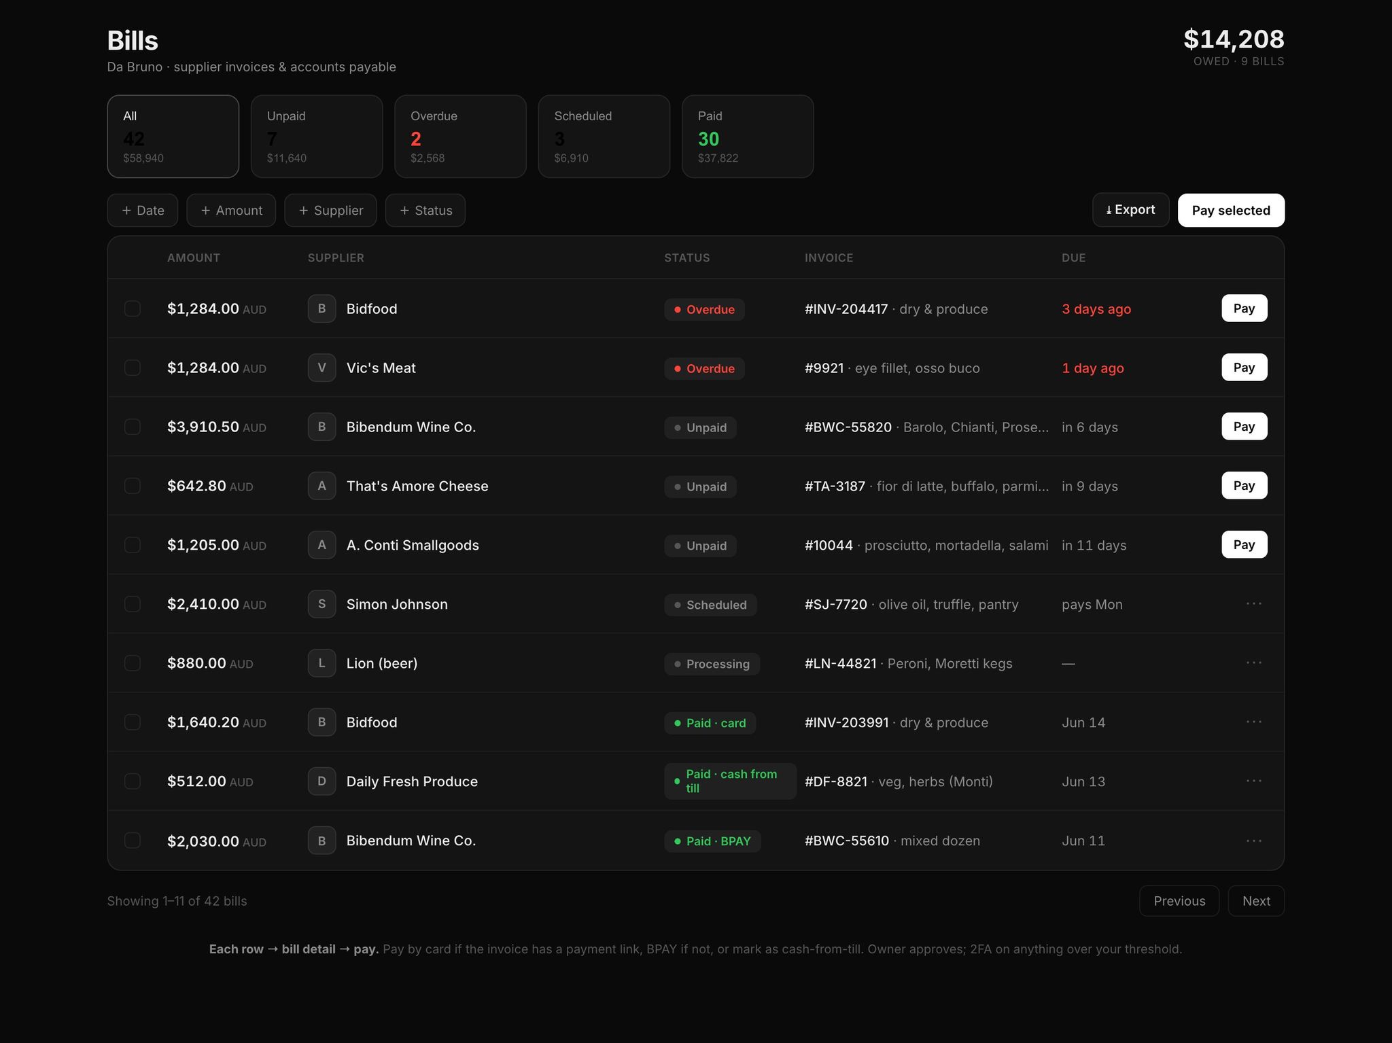This screenshot has width=1392, height=1043.
Task: Add a Supplier filter
Action: [330, 211]
